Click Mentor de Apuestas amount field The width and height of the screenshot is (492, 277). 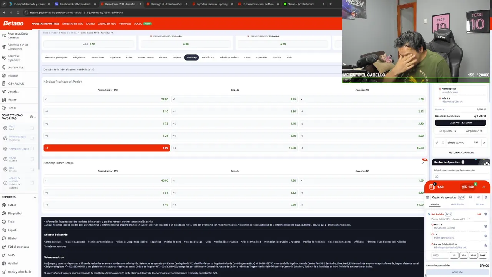tap(461, 177)
